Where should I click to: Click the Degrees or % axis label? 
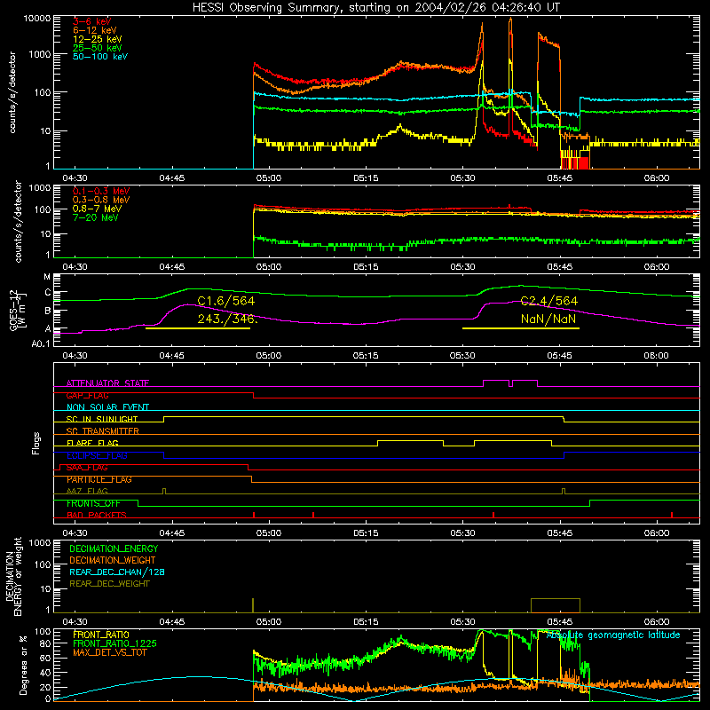tap(23, 665)
